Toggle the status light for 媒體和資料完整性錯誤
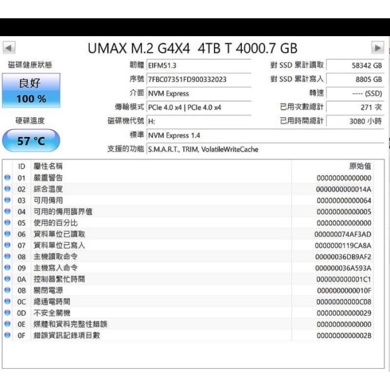Viewport: 390px width, 390px height. (7, 324)
